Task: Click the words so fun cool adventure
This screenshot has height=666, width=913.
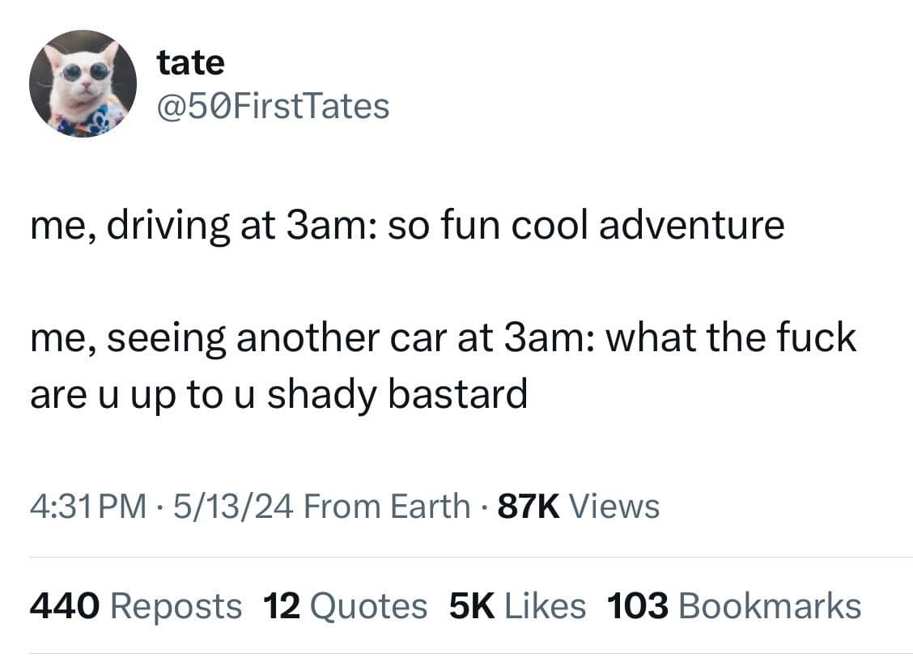Action: [x=586, y=226]
